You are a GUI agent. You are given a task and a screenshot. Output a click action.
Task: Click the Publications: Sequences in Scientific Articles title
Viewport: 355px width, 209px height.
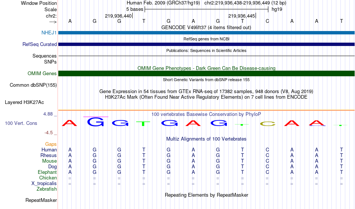[206, 50]
